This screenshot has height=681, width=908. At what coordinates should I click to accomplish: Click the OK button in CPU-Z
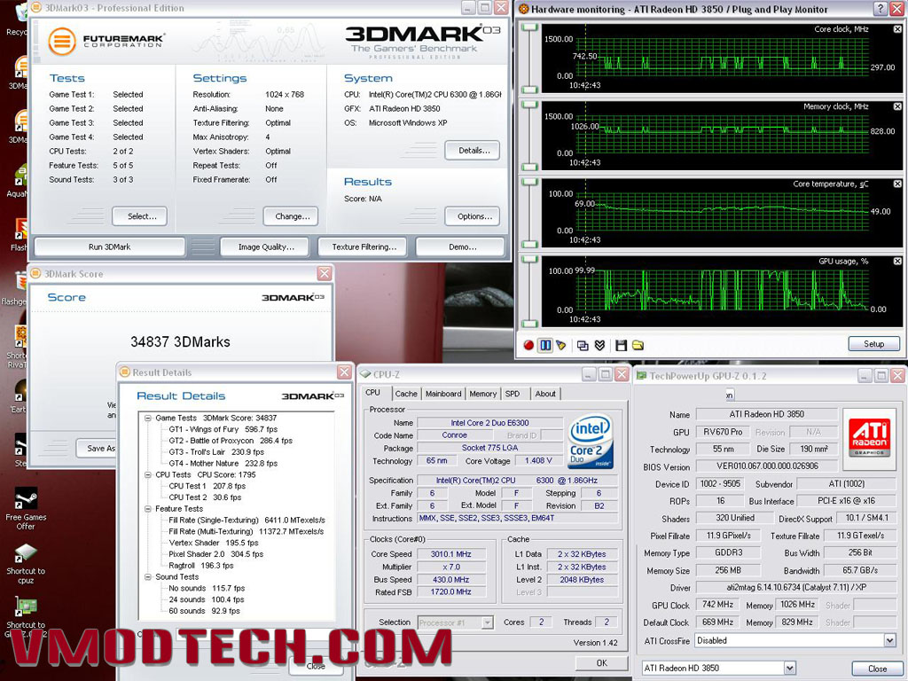click(602, 663)
